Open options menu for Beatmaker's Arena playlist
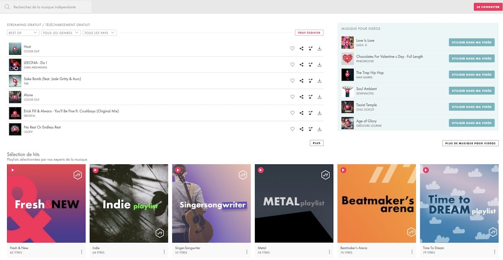 coord(412,252)
